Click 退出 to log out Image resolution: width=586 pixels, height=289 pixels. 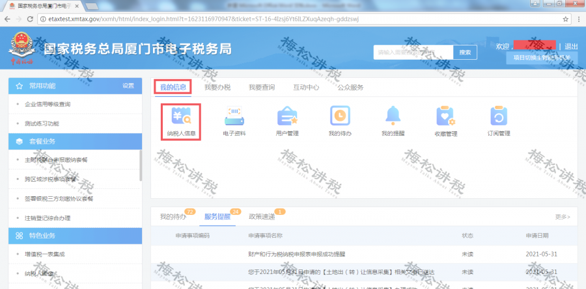pos(571,47)
